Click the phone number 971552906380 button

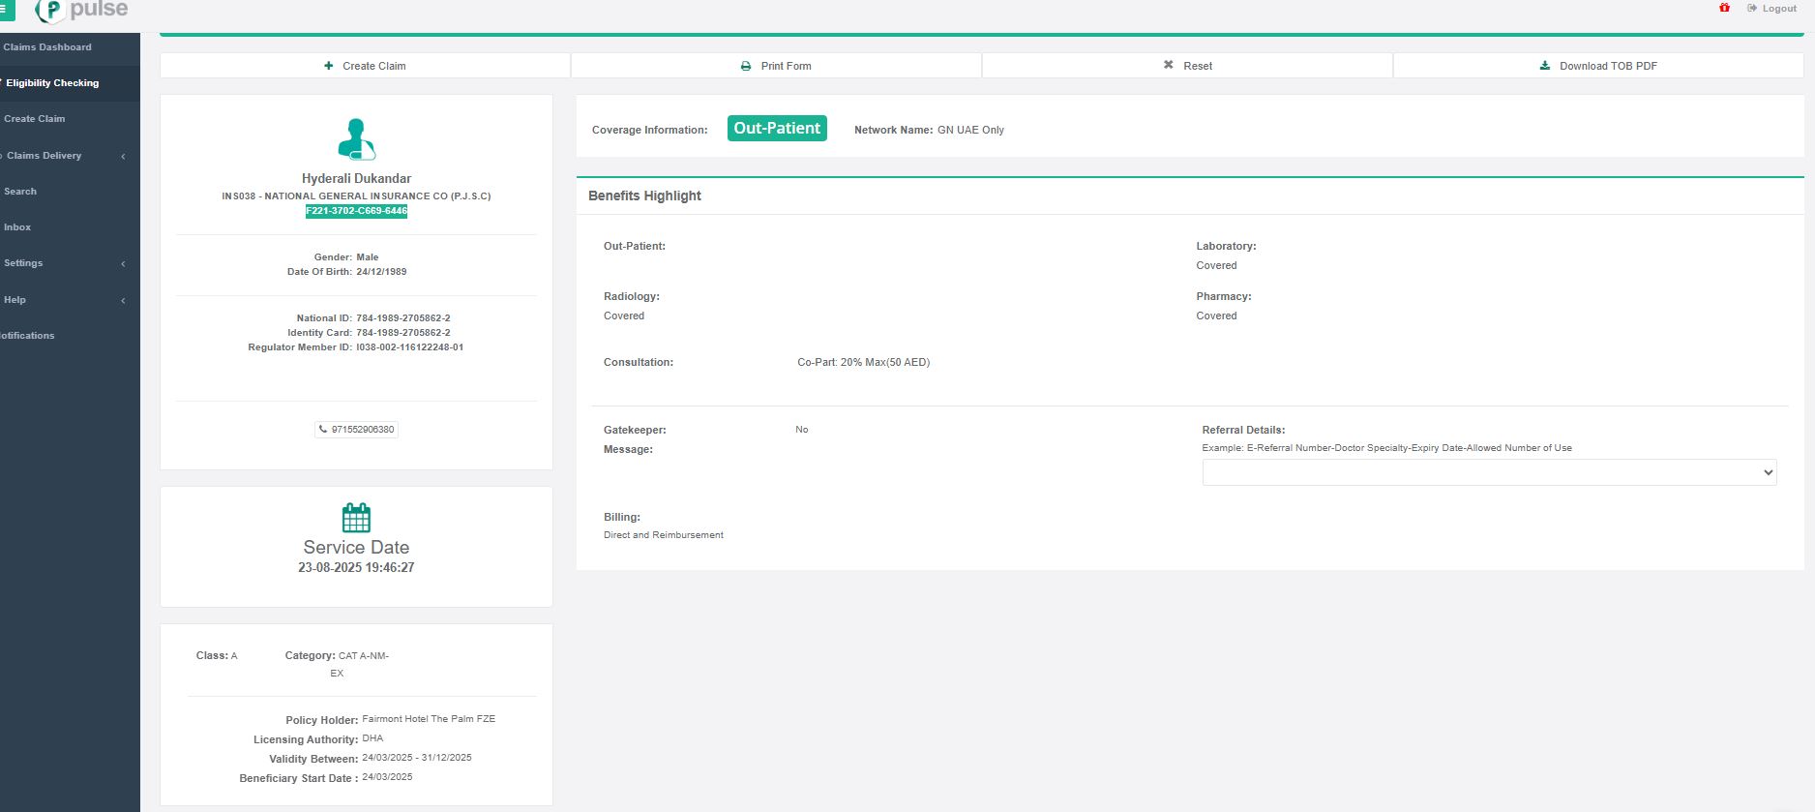point(356,430)
